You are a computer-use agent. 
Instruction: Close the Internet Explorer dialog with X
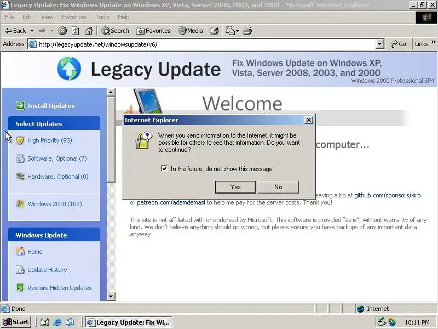click(x=309, y=120)
